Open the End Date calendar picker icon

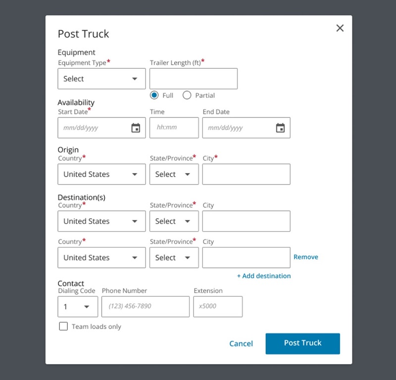pos(280,128)
